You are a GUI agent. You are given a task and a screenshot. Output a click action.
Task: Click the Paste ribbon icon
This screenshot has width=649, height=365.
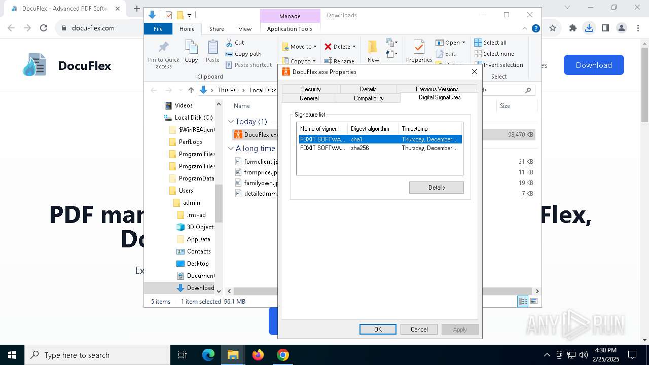(x=212, y=52)
